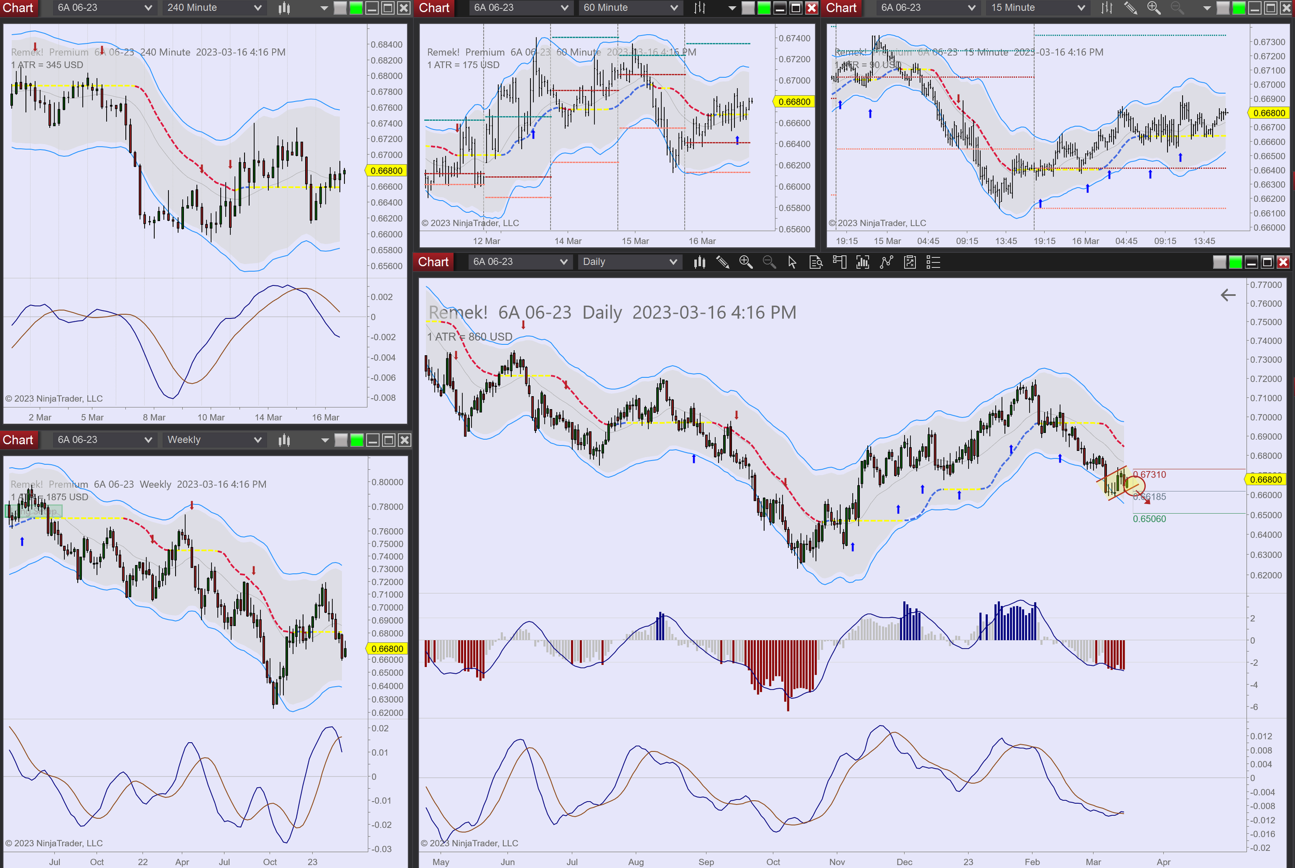Screen dimensions: 1295x868
Task: Click the Chart tab of 240 Minute window
Action: [18, 8]
